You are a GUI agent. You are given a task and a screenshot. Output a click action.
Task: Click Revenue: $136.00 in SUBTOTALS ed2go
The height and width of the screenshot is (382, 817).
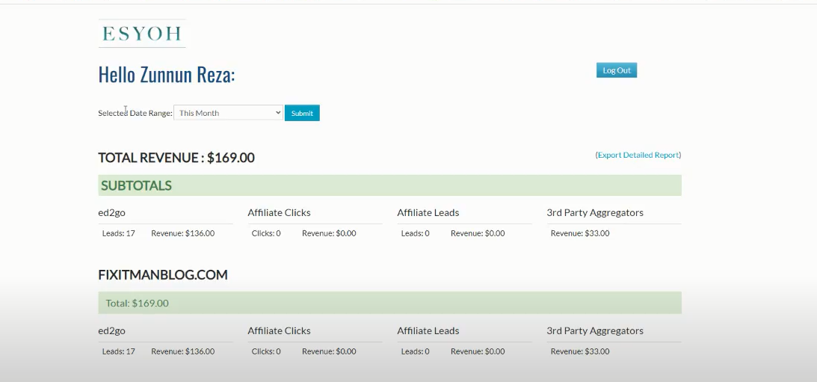(x=183, y=233)
